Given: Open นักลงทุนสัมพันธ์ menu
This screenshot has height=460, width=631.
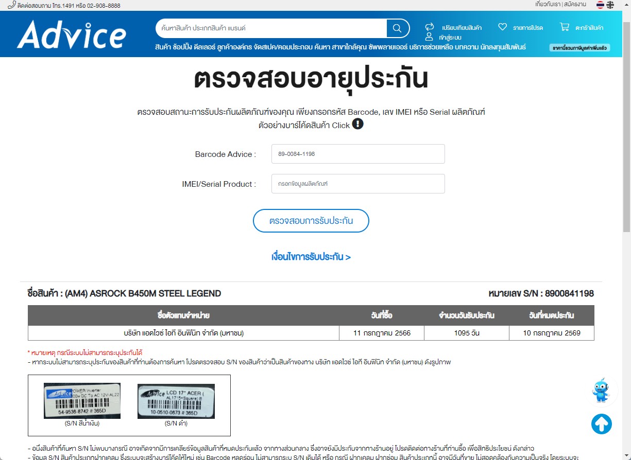Looking at the screenshot, I should [503, 47].
